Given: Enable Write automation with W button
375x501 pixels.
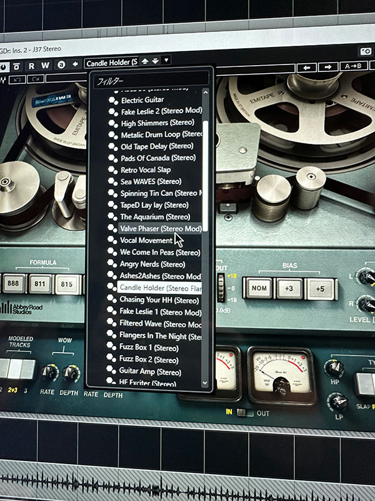Looking at the screenshot, I should point(45,66).
